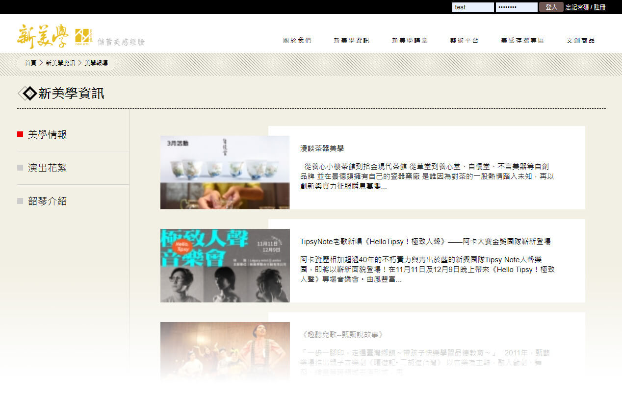Click in the username field containing test
This screenshot has height=399, width=622.
click(473, 7)
